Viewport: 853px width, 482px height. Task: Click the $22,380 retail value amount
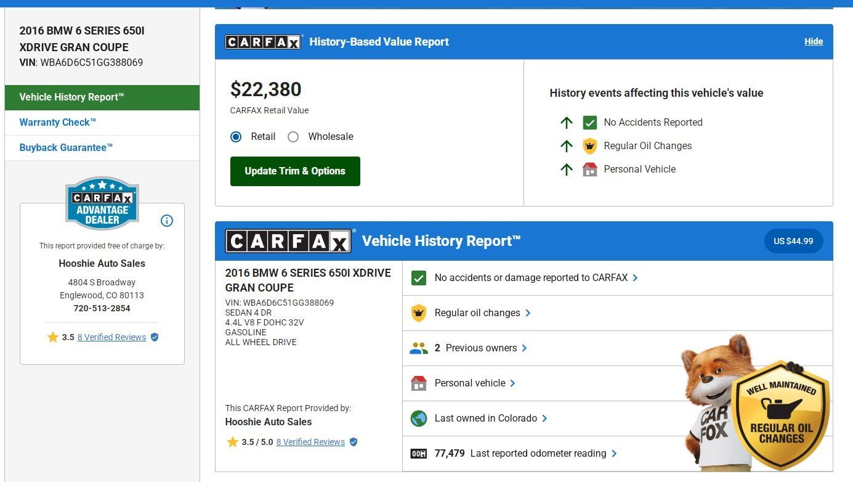click(x=266, y=89)
